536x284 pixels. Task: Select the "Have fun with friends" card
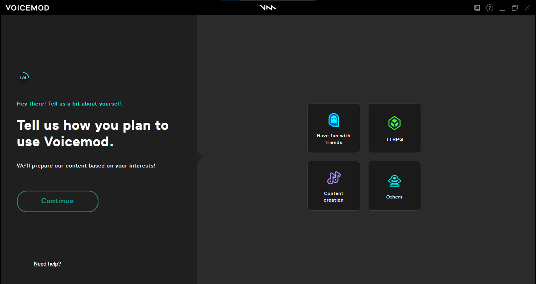point(334,128)
